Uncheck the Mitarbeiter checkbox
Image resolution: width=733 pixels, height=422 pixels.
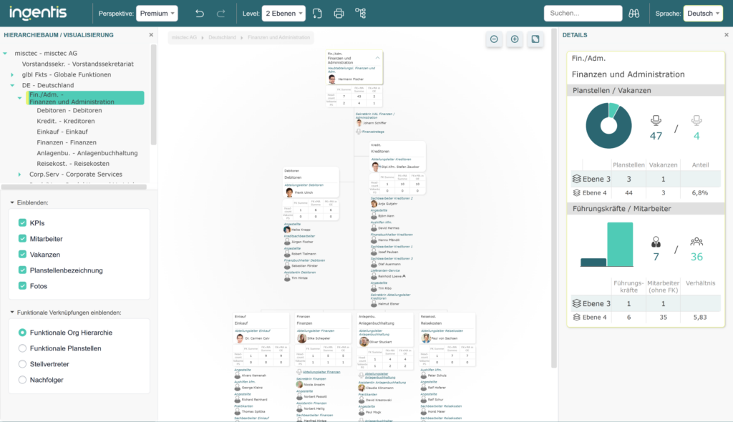(x=22, y=238)
